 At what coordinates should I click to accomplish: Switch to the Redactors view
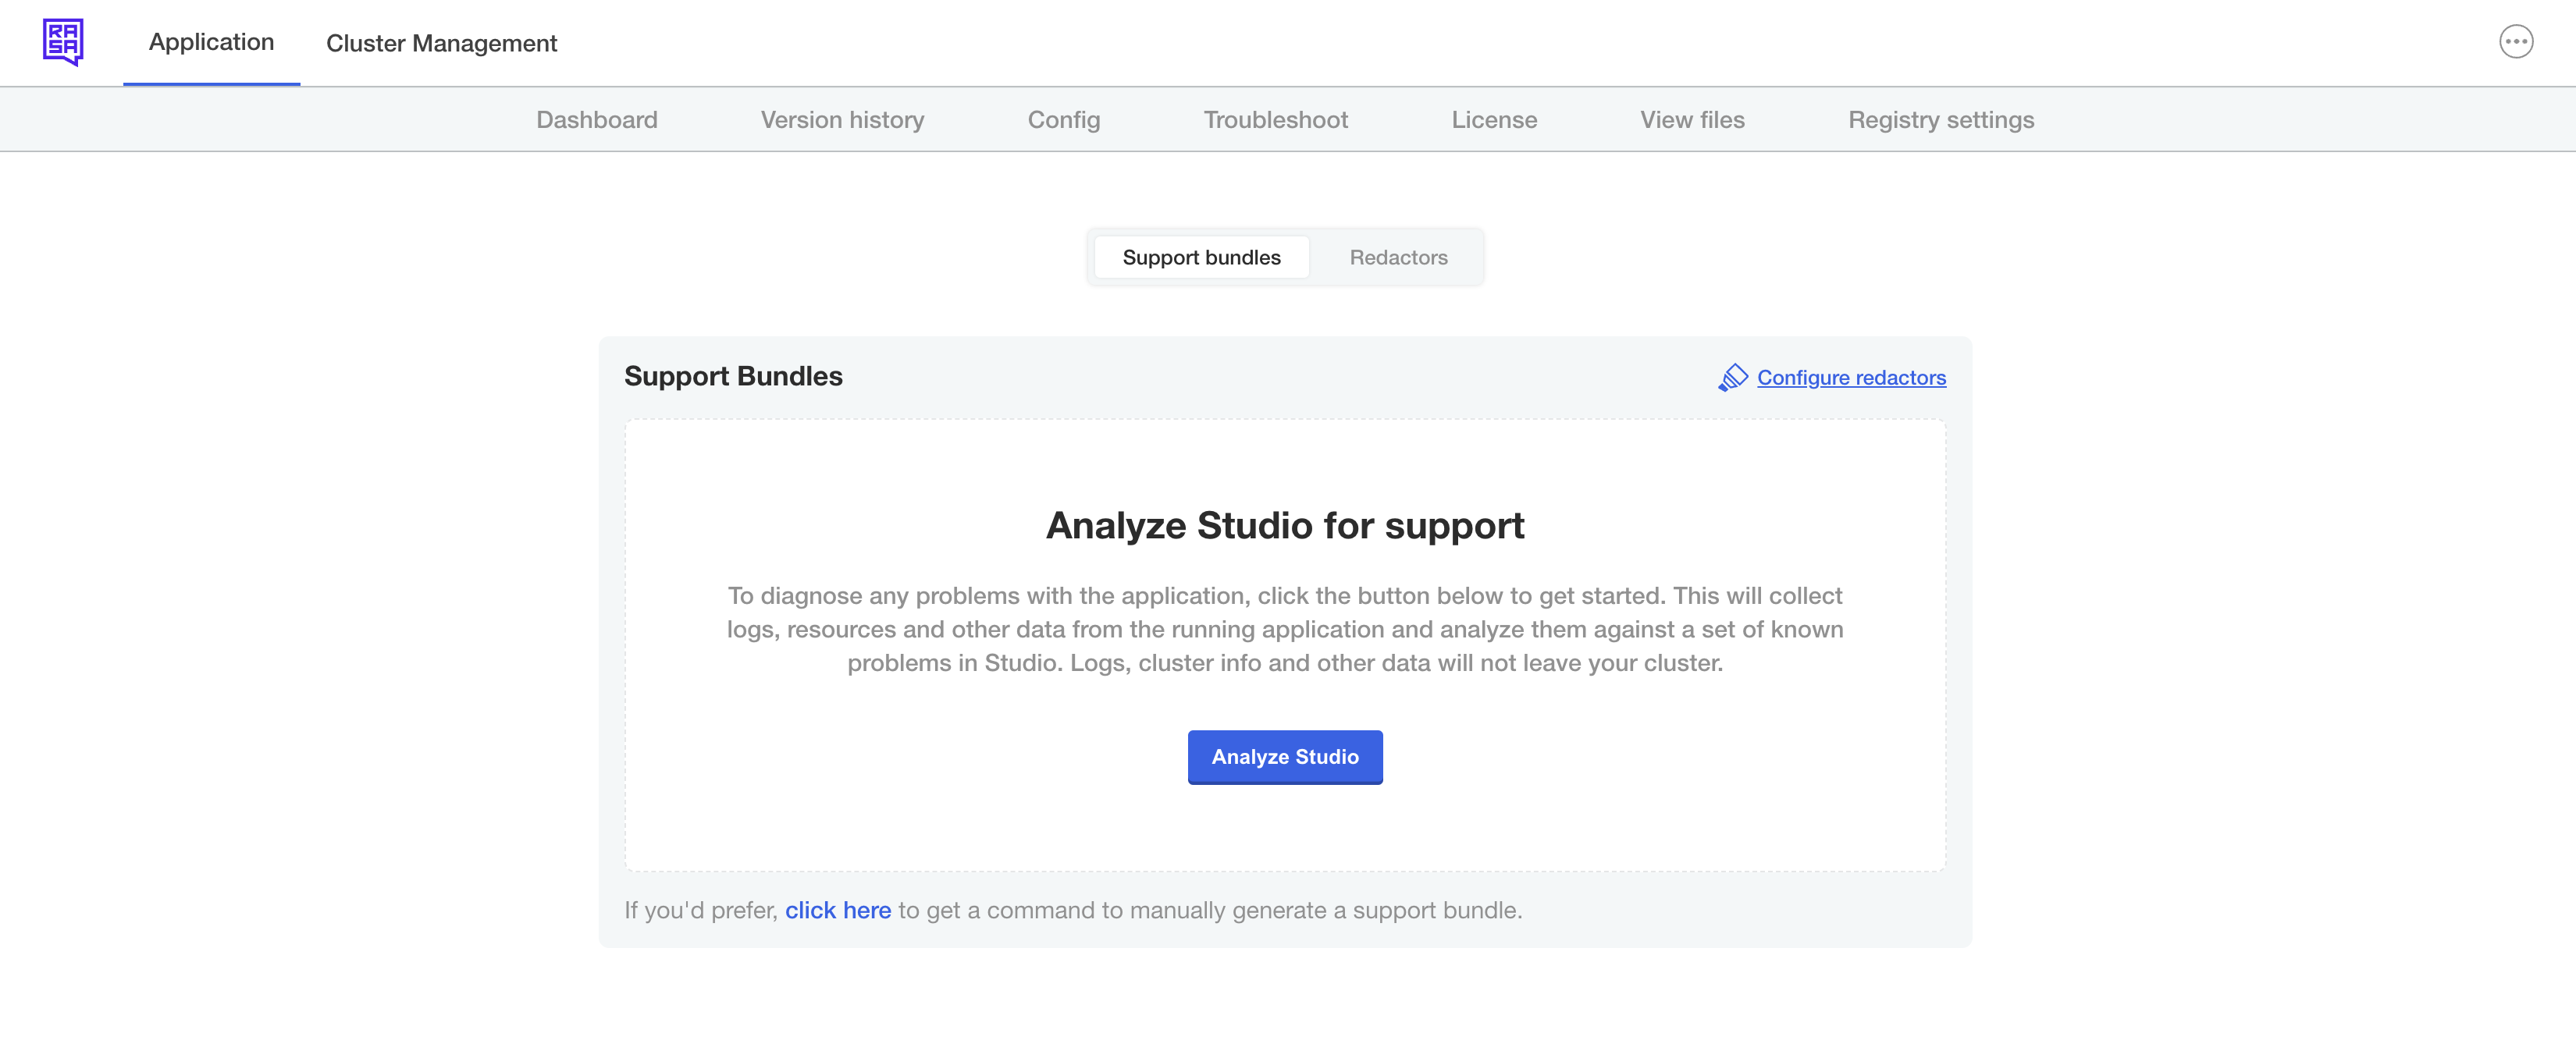[1398, 257]
